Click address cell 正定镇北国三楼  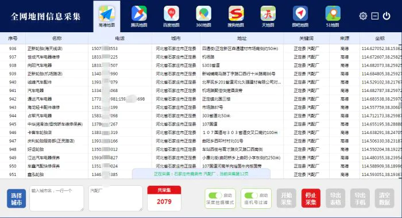pos(216,99)
